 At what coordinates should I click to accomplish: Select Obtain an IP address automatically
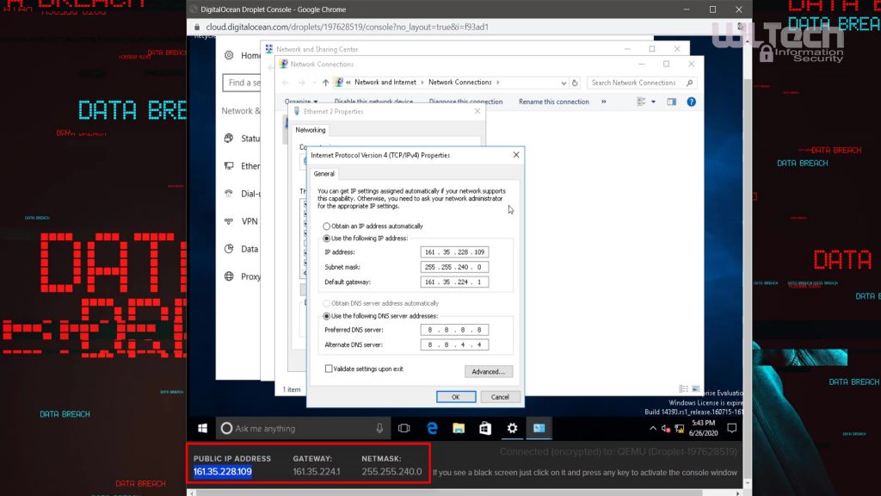pos(326,226)
